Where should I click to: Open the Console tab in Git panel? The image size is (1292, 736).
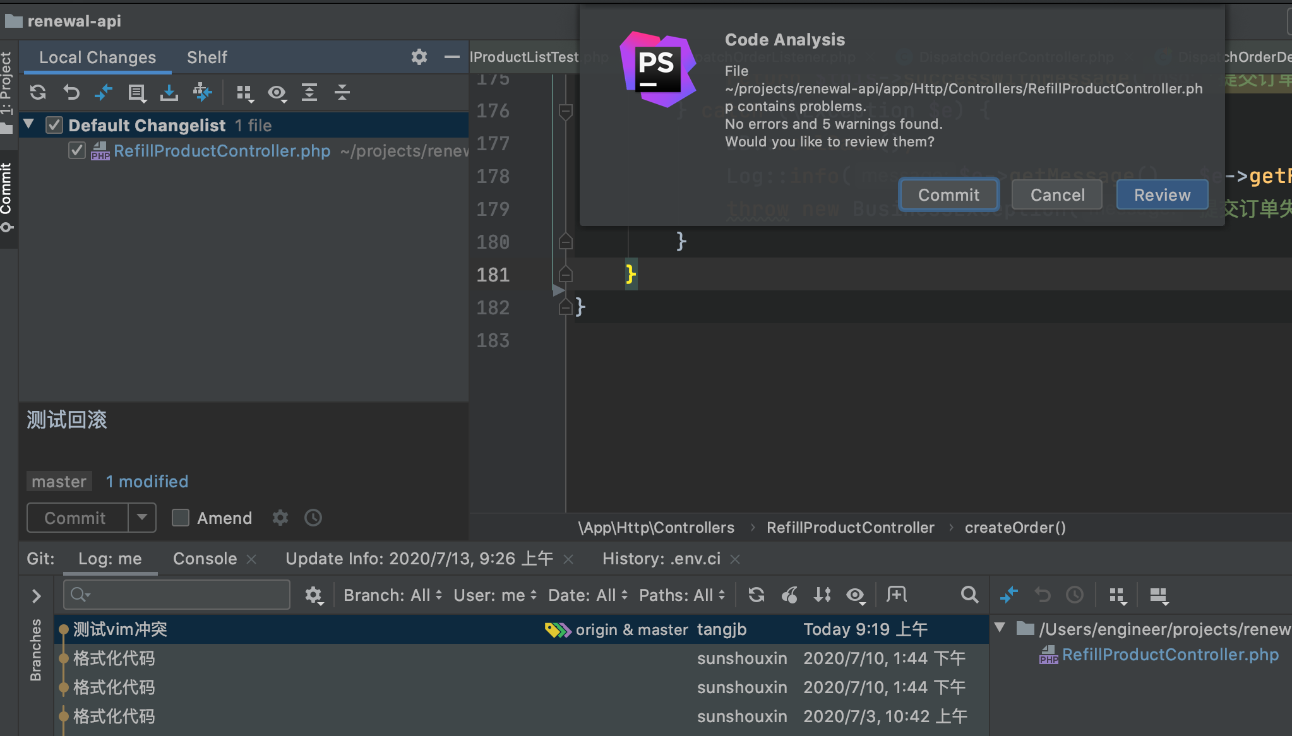[205, 559]
